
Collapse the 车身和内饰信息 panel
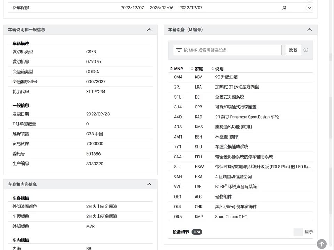coord(149,184)
